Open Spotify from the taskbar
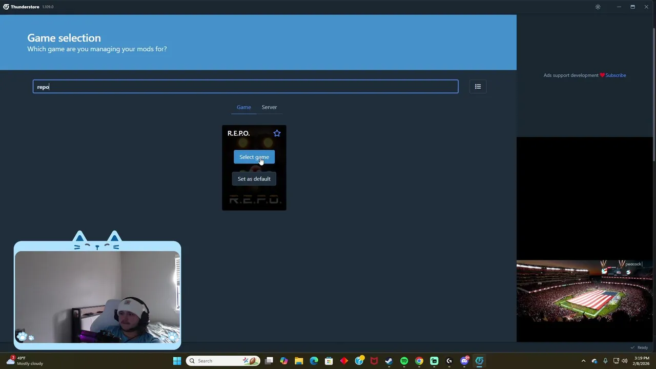The height and width of the screenshot is (369, 656). [404, 361]
